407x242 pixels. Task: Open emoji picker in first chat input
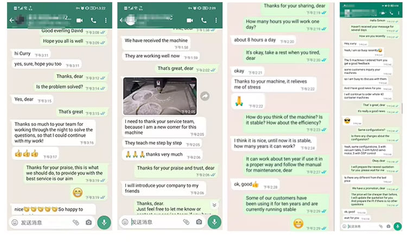(15, 222)
